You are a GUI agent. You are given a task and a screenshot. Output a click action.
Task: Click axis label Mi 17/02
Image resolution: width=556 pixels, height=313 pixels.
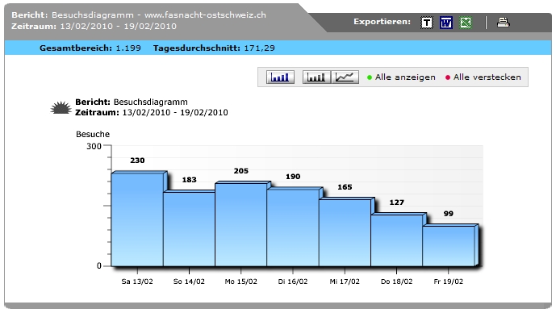coord(345,282)
